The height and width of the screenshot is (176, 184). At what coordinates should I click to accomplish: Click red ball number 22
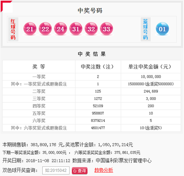[45, 29]
